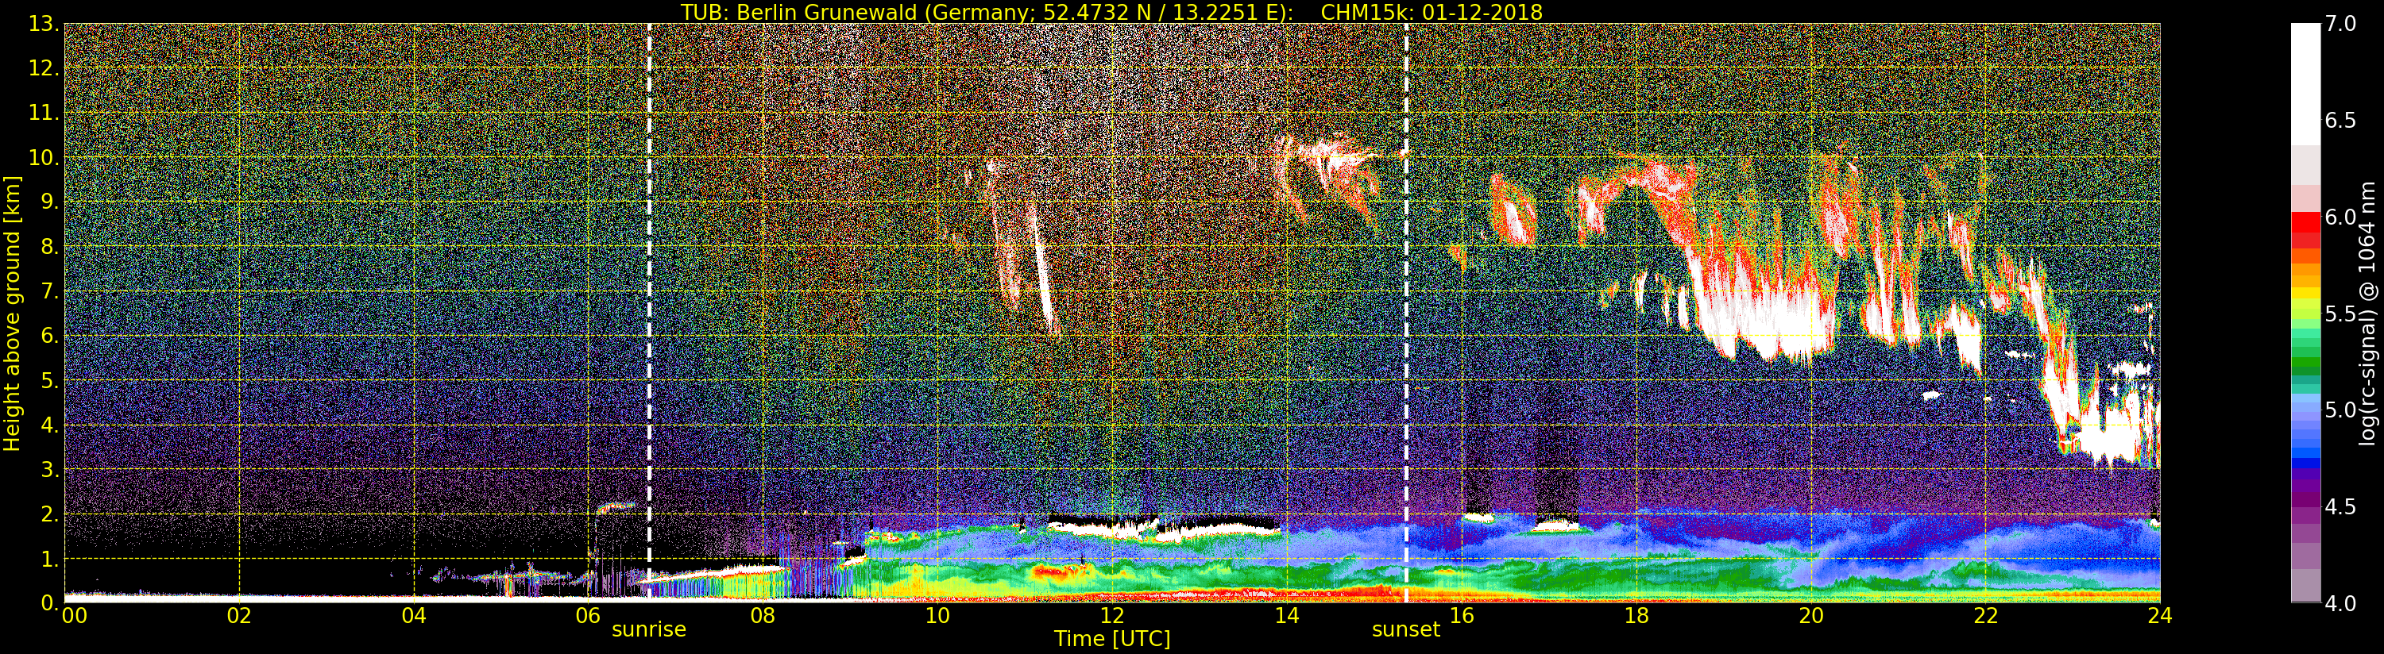Image resolution: width=2384 pixels, height=654 pixels.
Task: Click colorbar tick value '6.0'
Action: click(x=2340, y=217)
